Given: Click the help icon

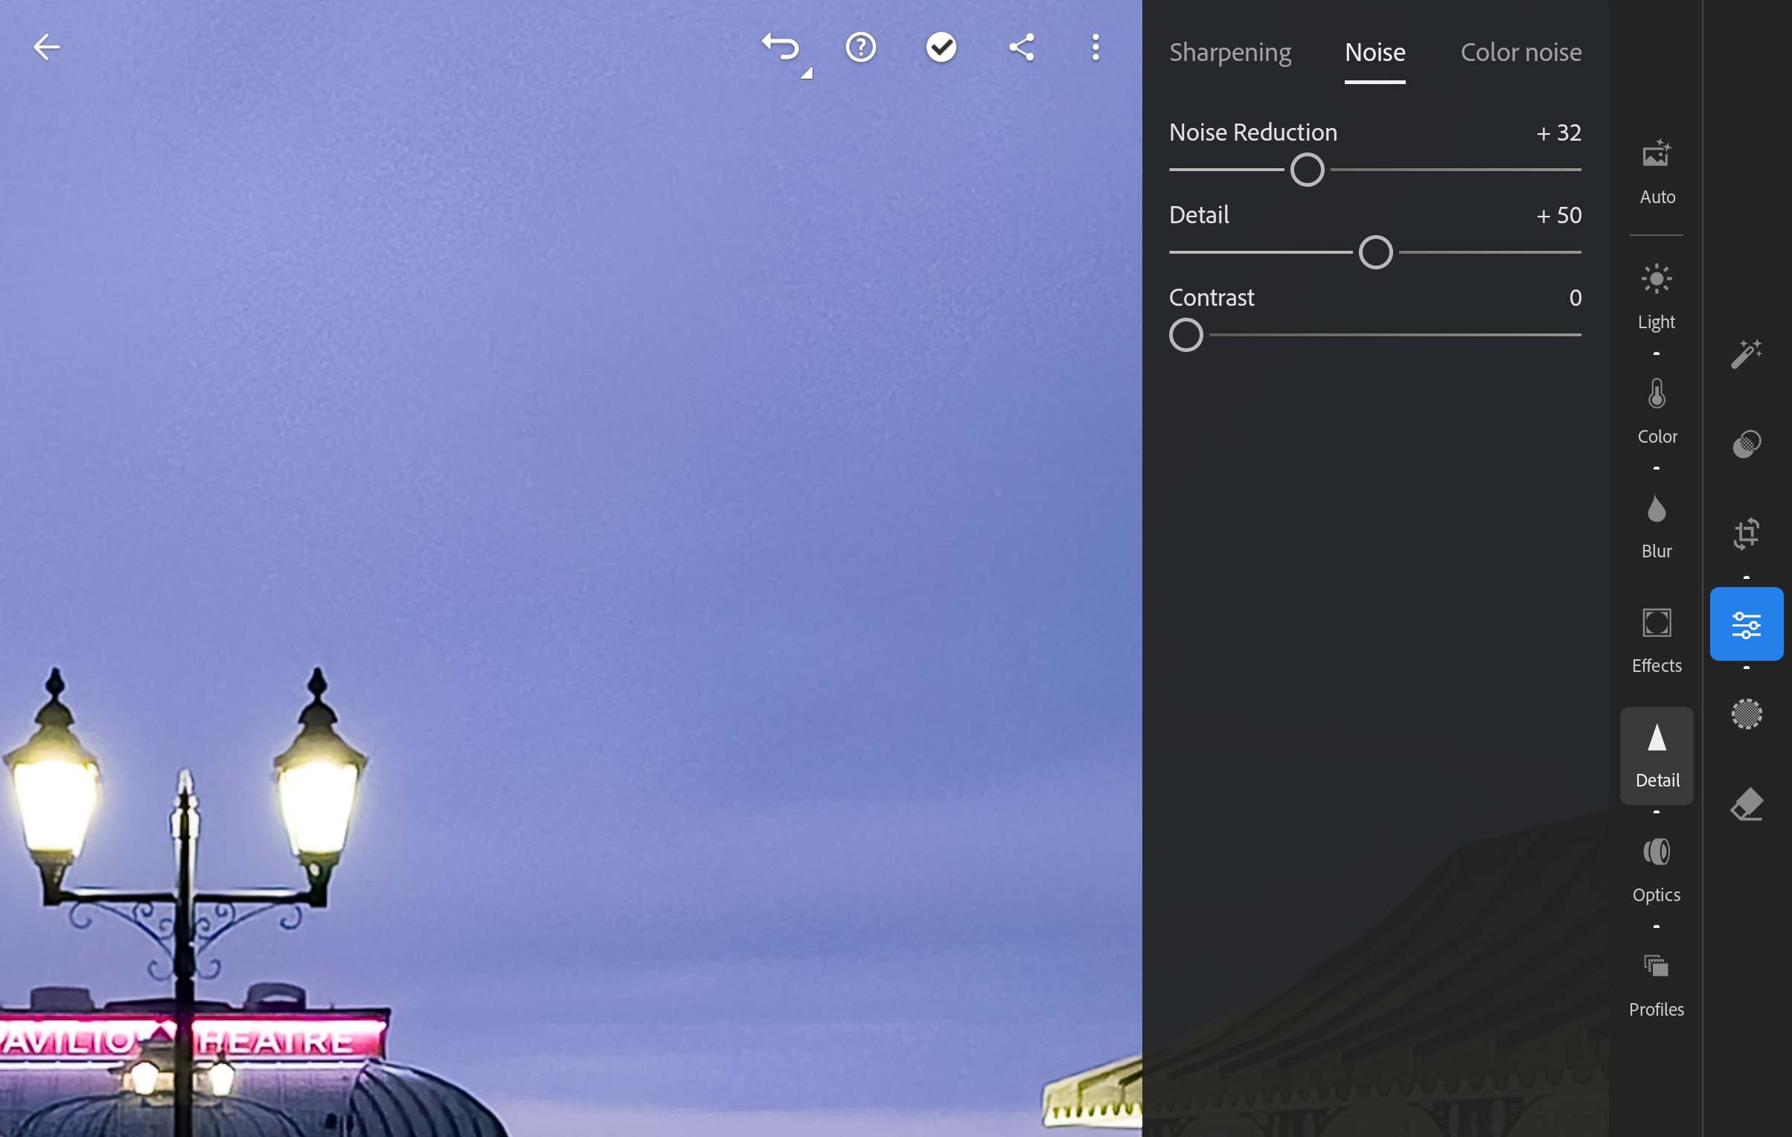Looking at the screenshot, I should 862,47.
